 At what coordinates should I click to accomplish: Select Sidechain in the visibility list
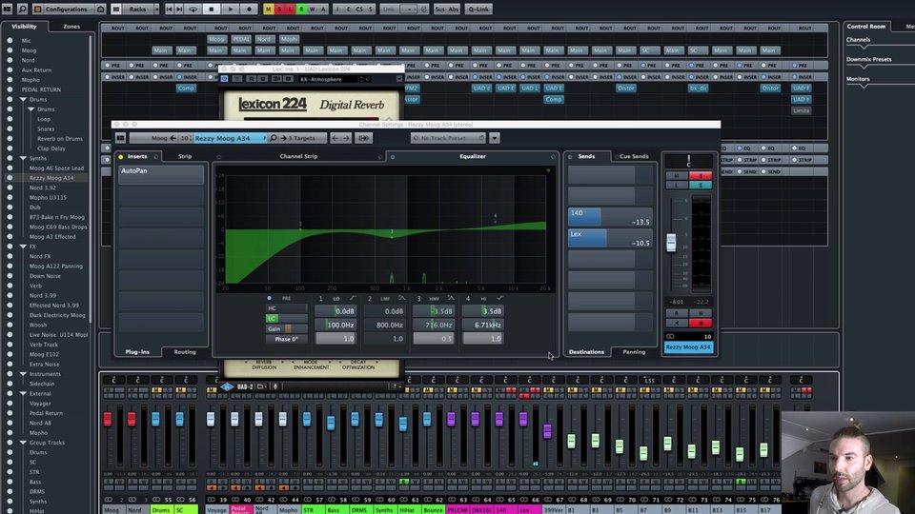(x=42, y=384)
